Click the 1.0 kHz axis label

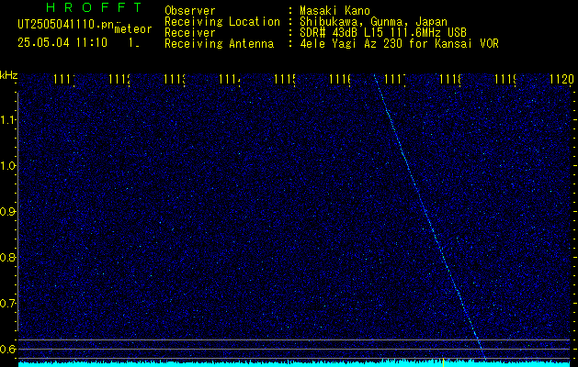7,166
